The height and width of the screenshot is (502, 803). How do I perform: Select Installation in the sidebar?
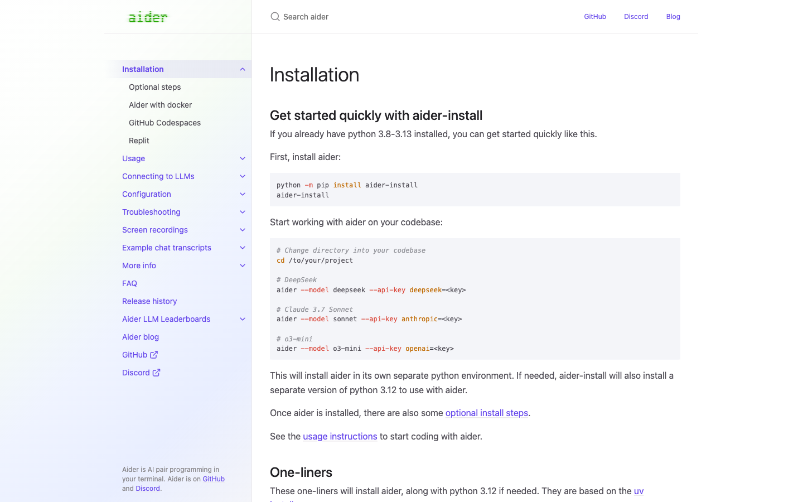click(143, 69)
